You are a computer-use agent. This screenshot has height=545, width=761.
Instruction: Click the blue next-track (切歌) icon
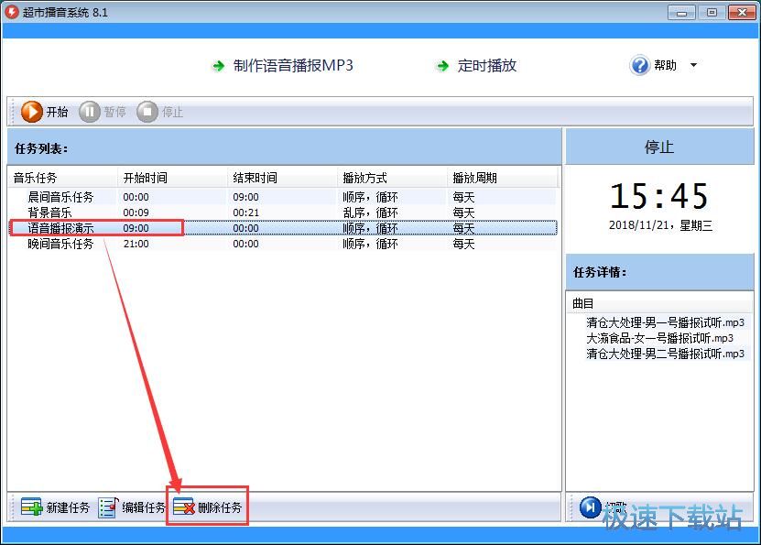[x=590, y=507]
